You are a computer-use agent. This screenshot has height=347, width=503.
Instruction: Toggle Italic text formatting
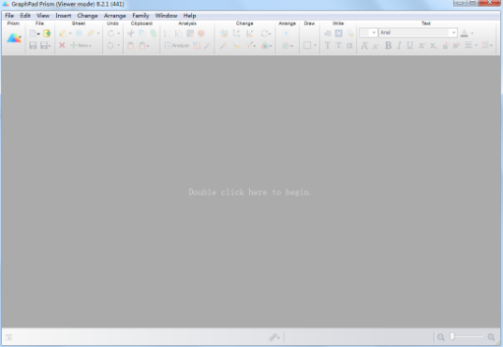[x=399, y=45]
